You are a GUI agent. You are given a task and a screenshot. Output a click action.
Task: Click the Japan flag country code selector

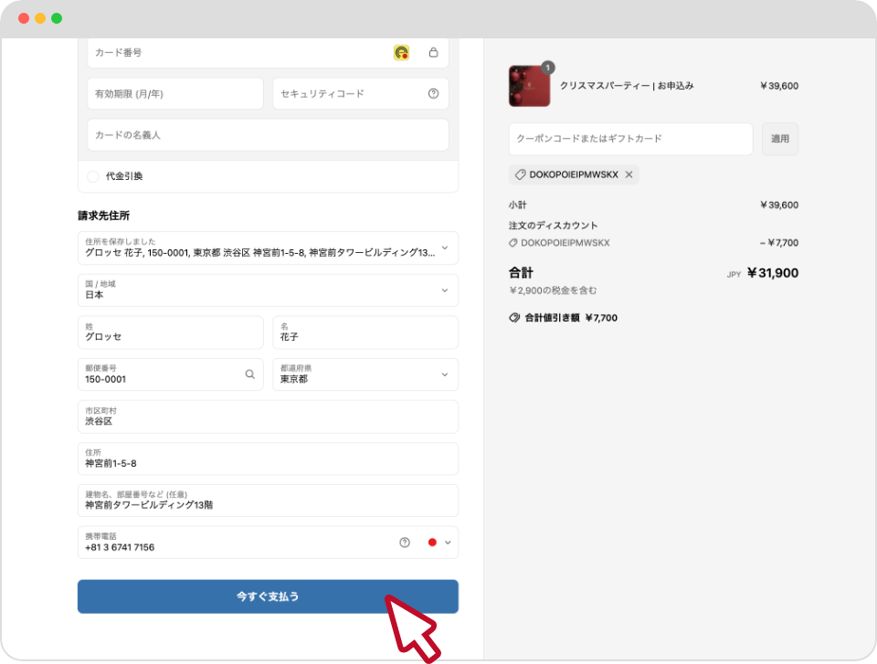tap(438, 543)
